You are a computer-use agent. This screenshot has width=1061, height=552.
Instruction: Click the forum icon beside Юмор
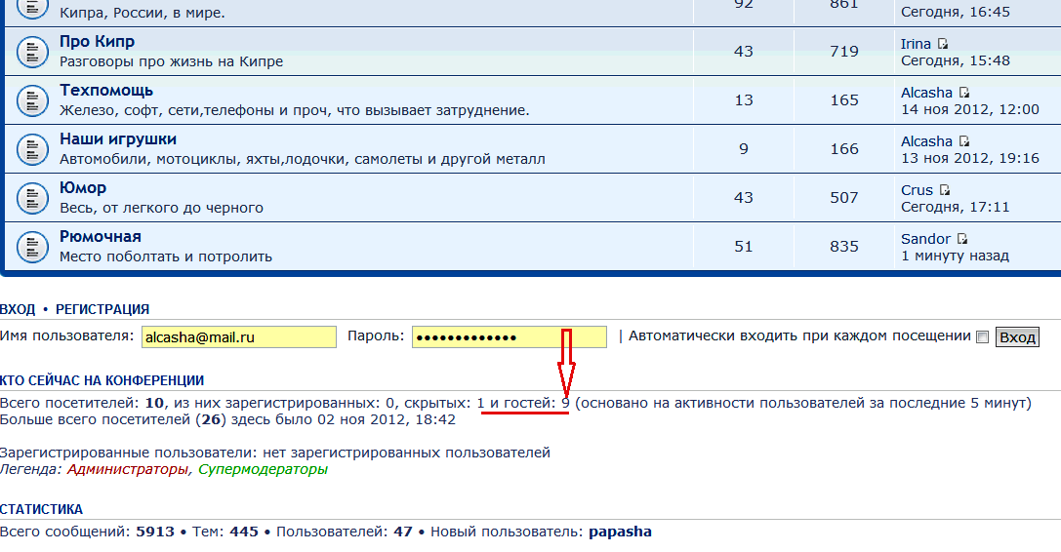[32, 197]
